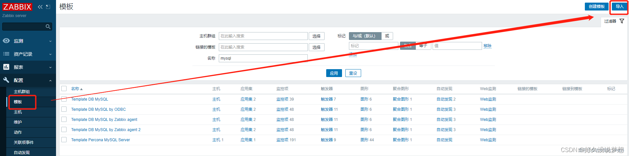Viewport: 629px width, 156px height.
Task: Sort by the 名称 column header
Action: click(77, 89)
